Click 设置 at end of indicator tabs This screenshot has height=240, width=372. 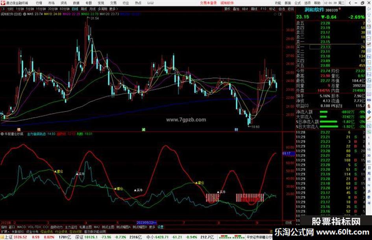click(x=161, y=227)
